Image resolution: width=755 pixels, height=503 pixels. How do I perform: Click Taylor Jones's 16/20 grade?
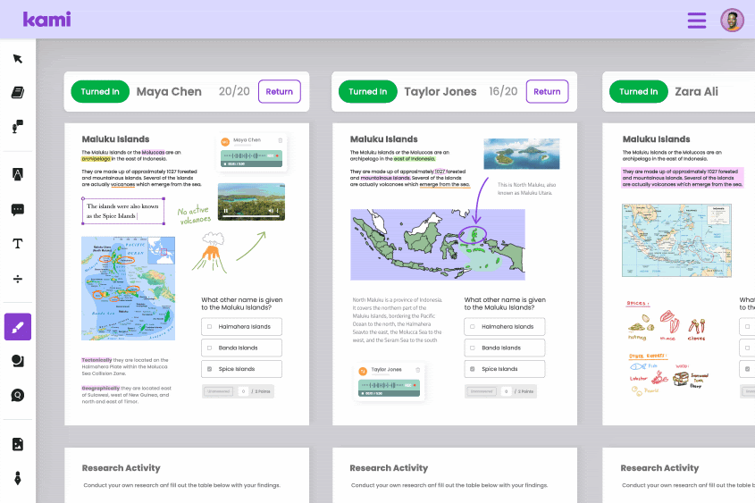pos(503,91)
